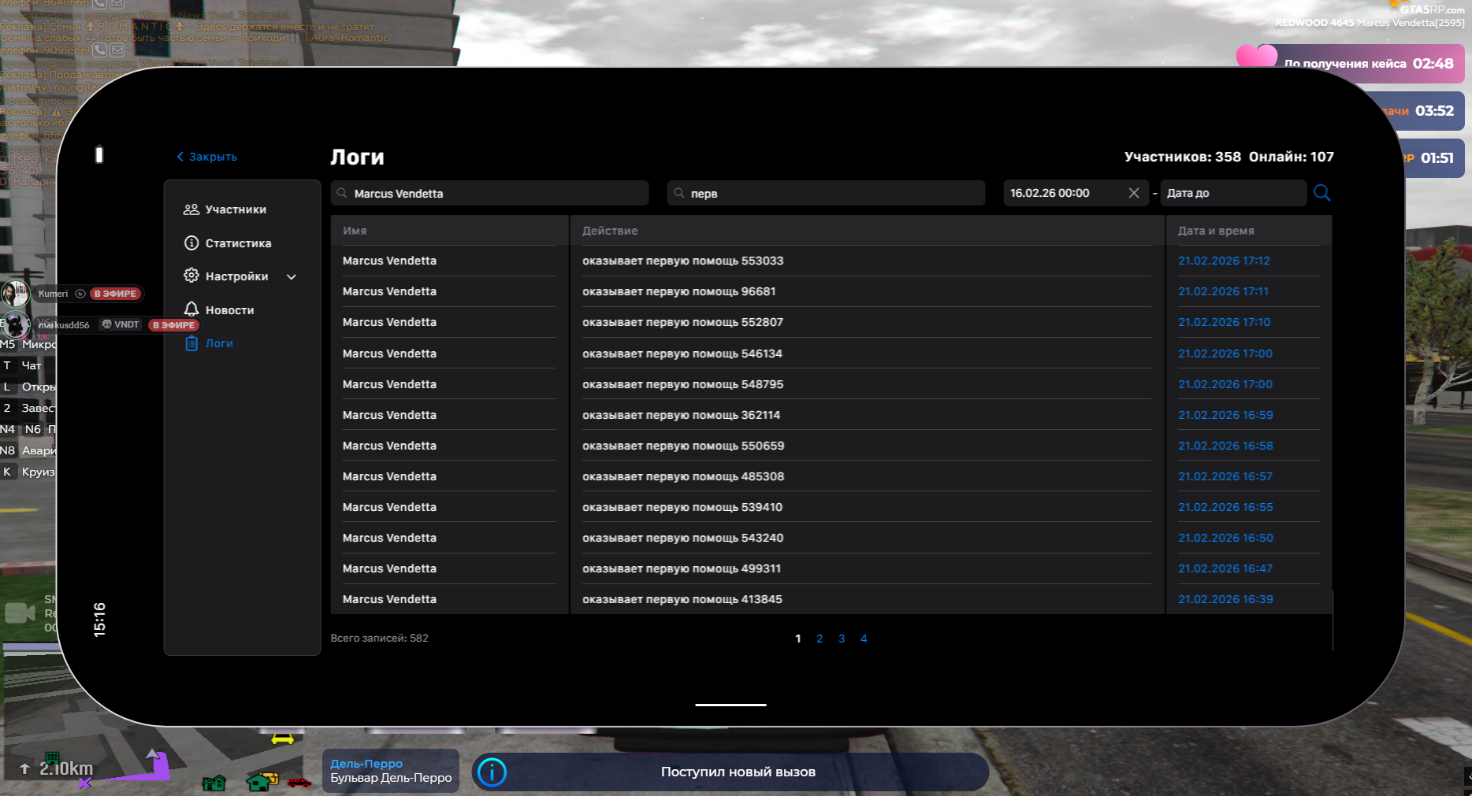Click the Поступил новый вызов notification

tap(730, 772)
